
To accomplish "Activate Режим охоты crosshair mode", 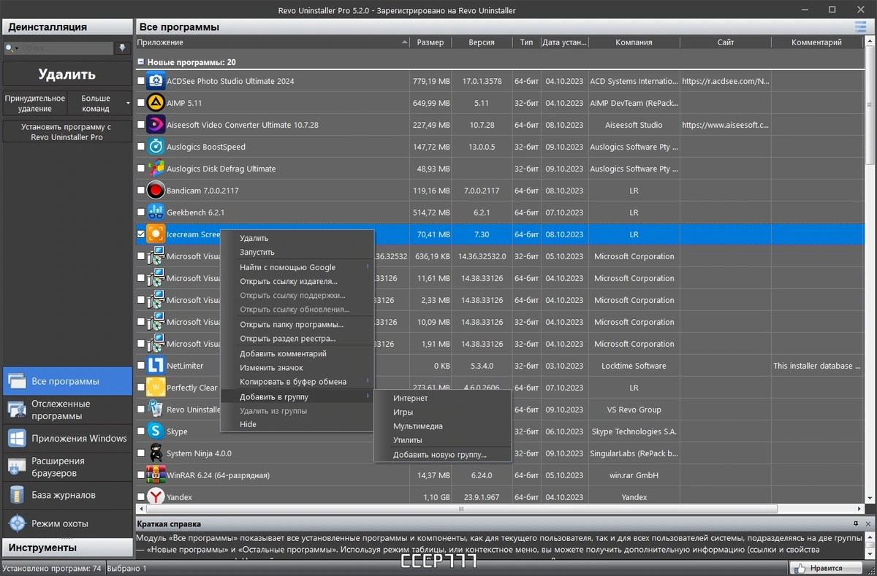I will (67, 523).
